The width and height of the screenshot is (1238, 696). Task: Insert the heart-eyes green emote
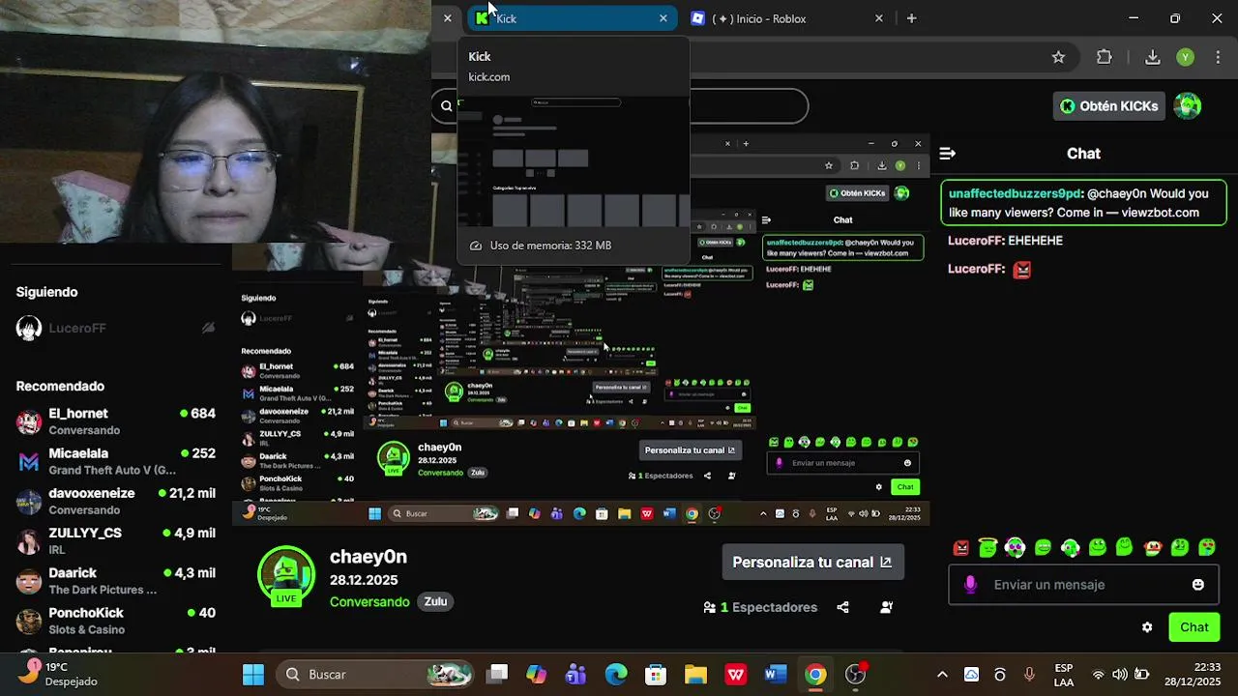[x=1207, y=548]
